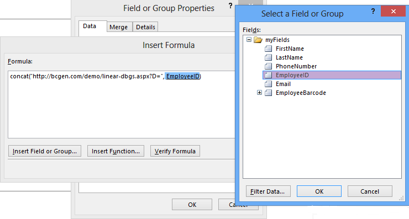Click the URL string inside the Formula text box
The height and width of the screenshot is (219, 409).
click(97, 76)
